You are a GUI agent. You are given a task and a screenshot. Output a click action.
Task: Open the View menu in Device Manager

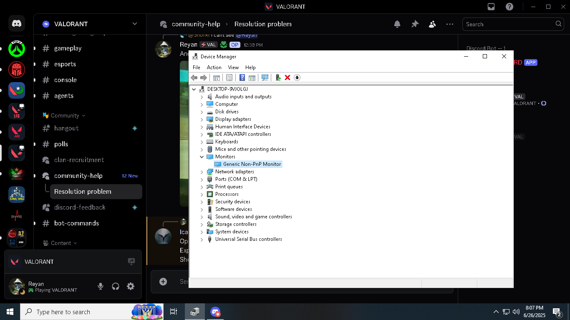tap(233, 67)
